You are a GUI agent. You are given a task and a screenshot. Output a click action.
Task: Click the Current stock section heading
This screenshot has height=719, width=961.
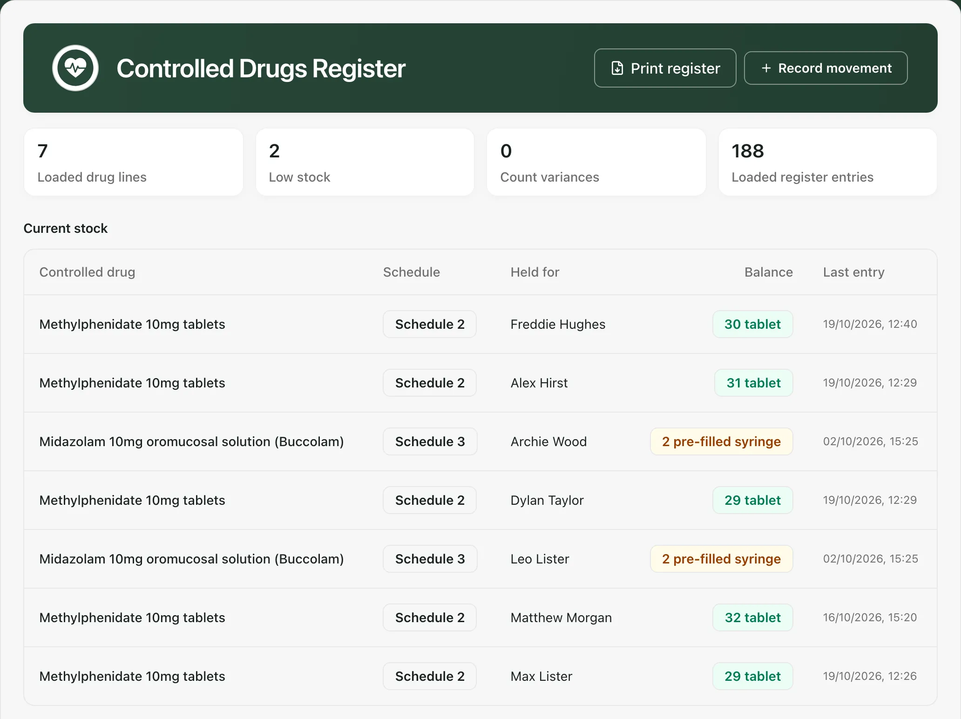66,228
